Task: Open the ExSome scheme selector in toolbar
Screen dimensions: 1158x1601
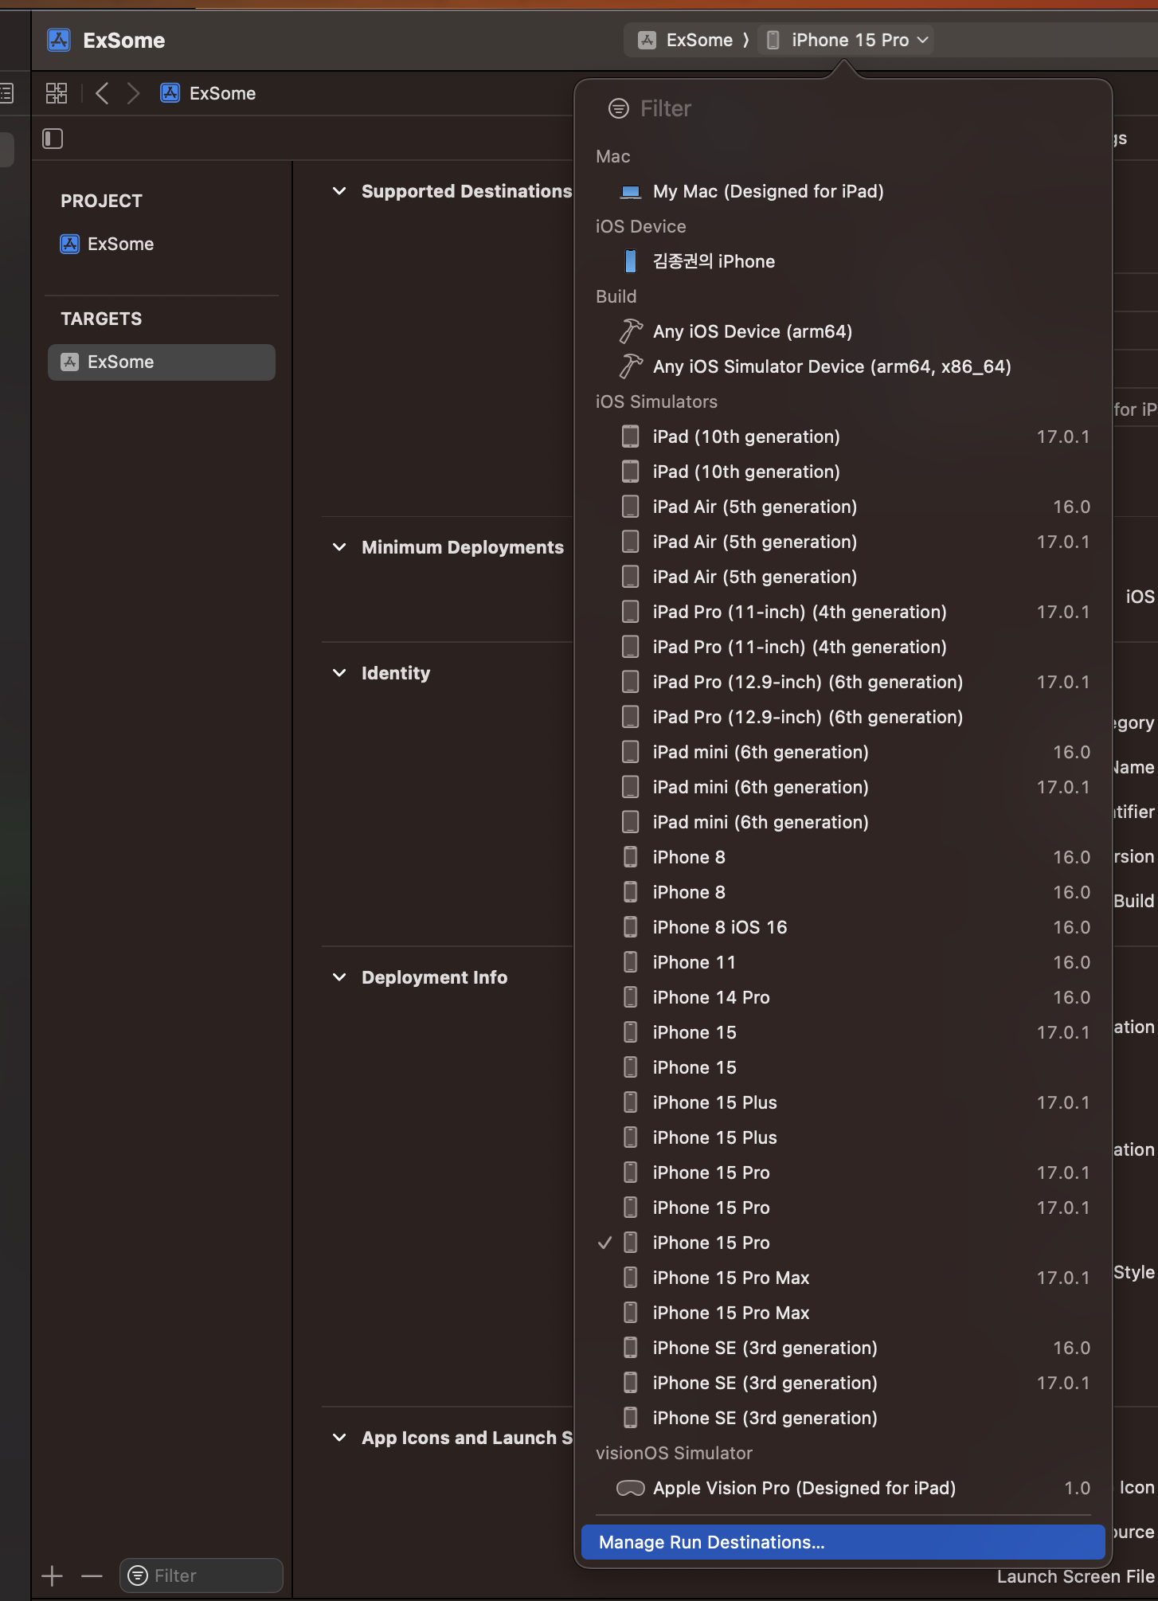Action: (x=686, y=40)
